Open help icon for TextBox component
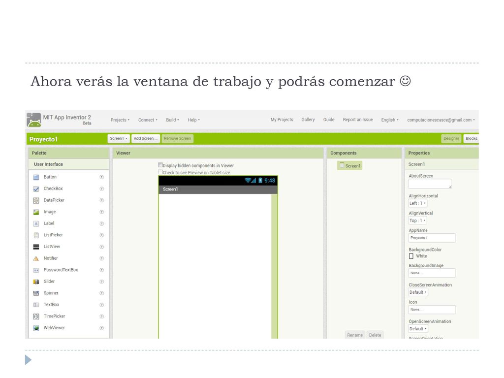 click(x=101, y=305)
